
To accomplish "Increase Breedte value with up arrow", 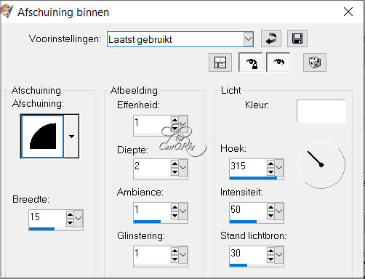I will [x=70, y=214].
